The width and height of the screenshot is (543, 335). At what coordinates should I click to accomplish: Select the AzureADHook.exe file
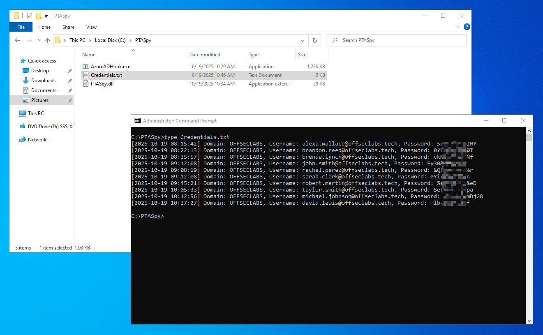(x=110, y=67)
